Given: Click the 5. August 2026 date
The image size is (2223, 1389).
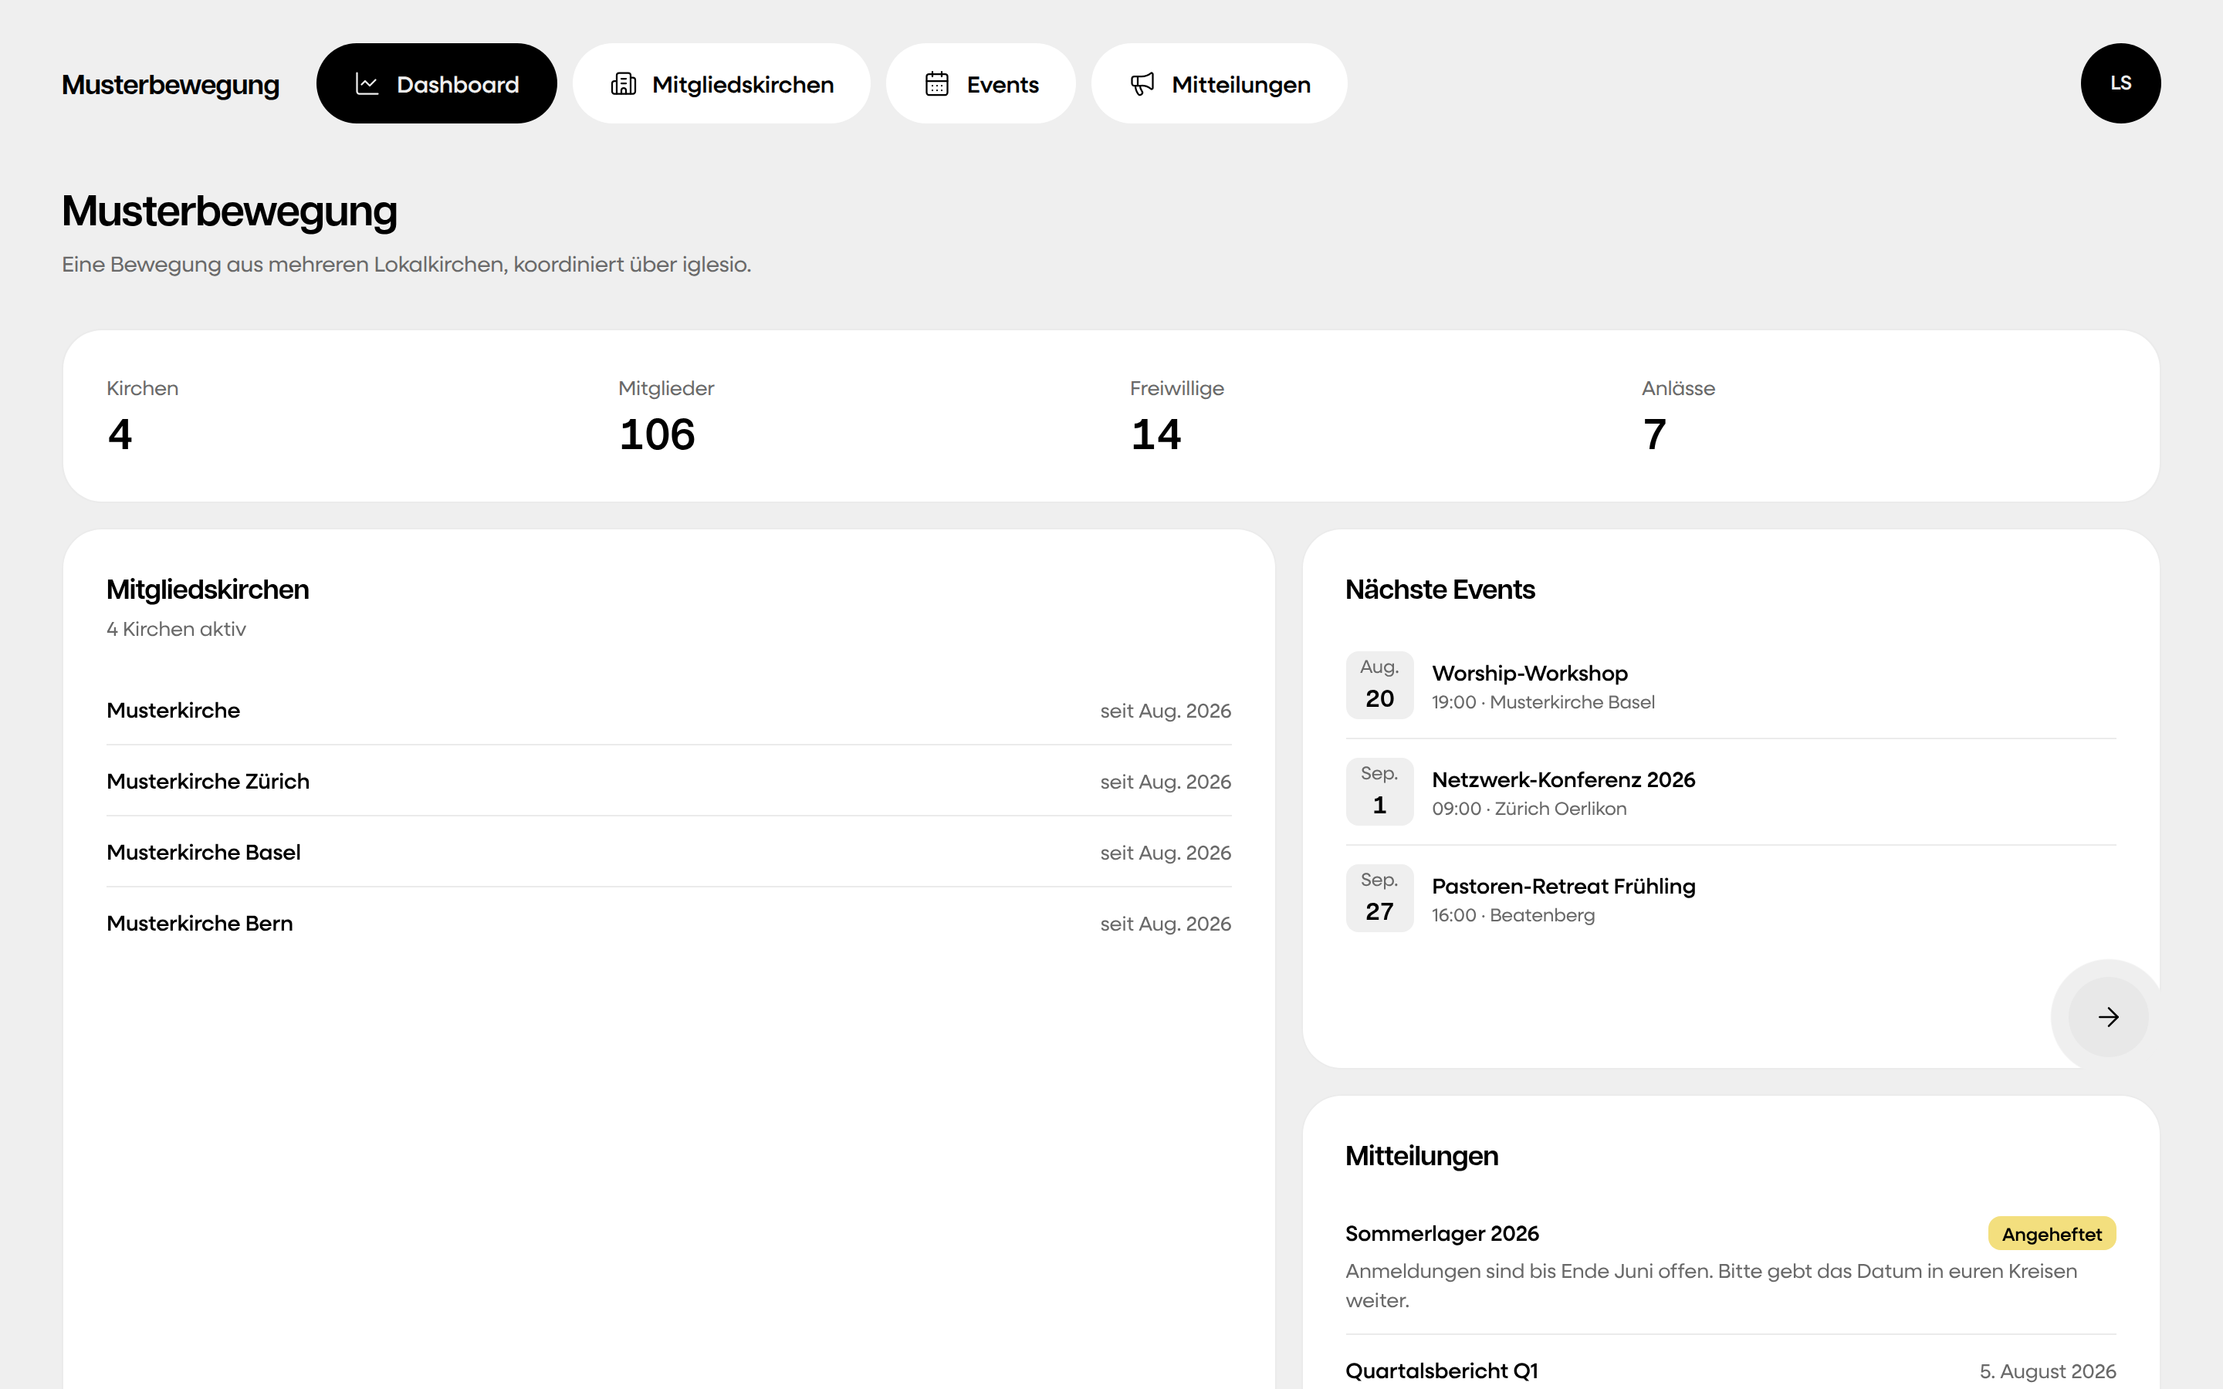Looking at the screenshot, I should click(2048, 1370).
